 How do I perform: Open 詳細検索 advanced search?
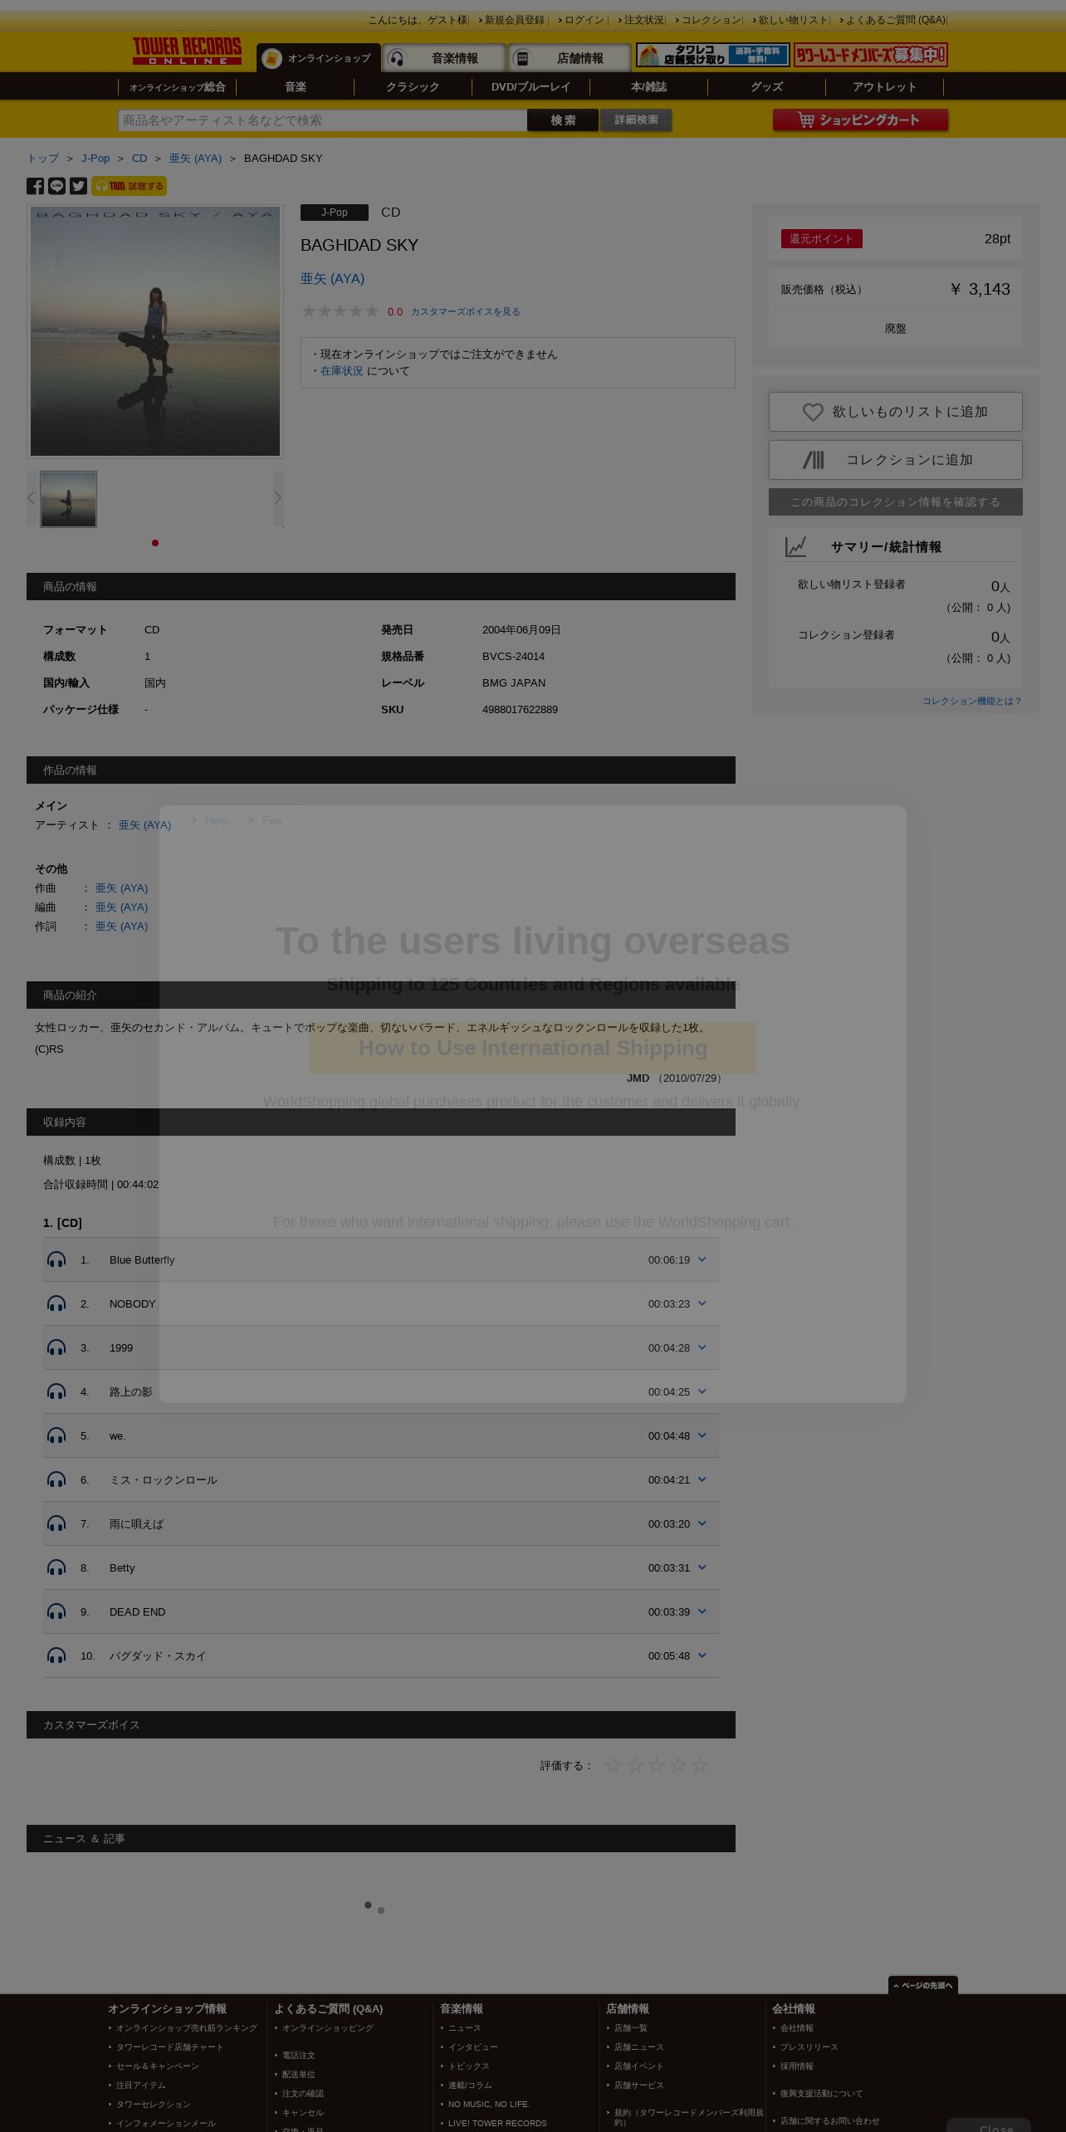point(636,120)
